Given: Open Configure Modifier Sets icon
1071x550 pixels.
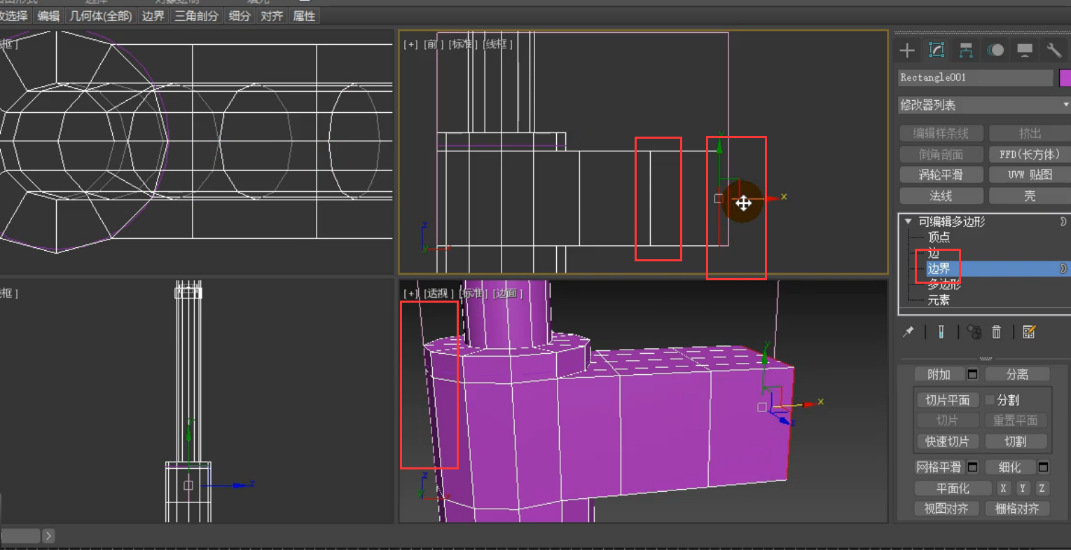Looking at the screenshot, I should 1028,332.
